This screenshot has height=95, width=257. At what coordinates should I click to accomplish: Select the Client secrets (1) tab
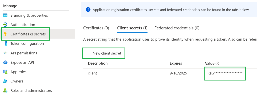(132, 28)
